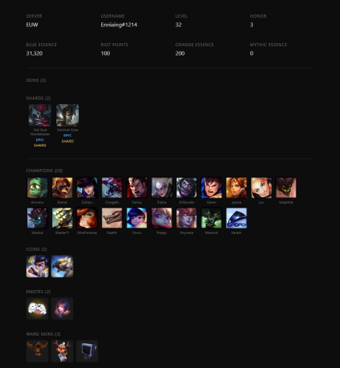Image resolution: width=340 pixels, height=368 pixels.
Task: Click the username Enniaing#1214 text
Action: coord(119,25)
